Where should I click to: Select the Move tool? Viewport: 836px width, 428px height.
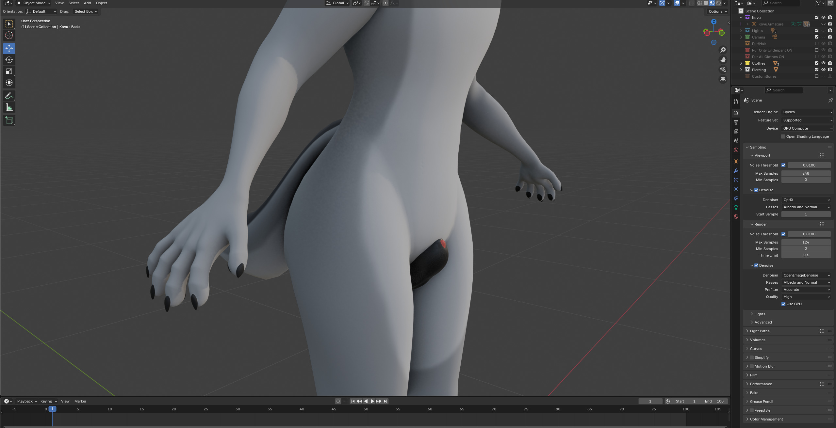tap(9, 48)
